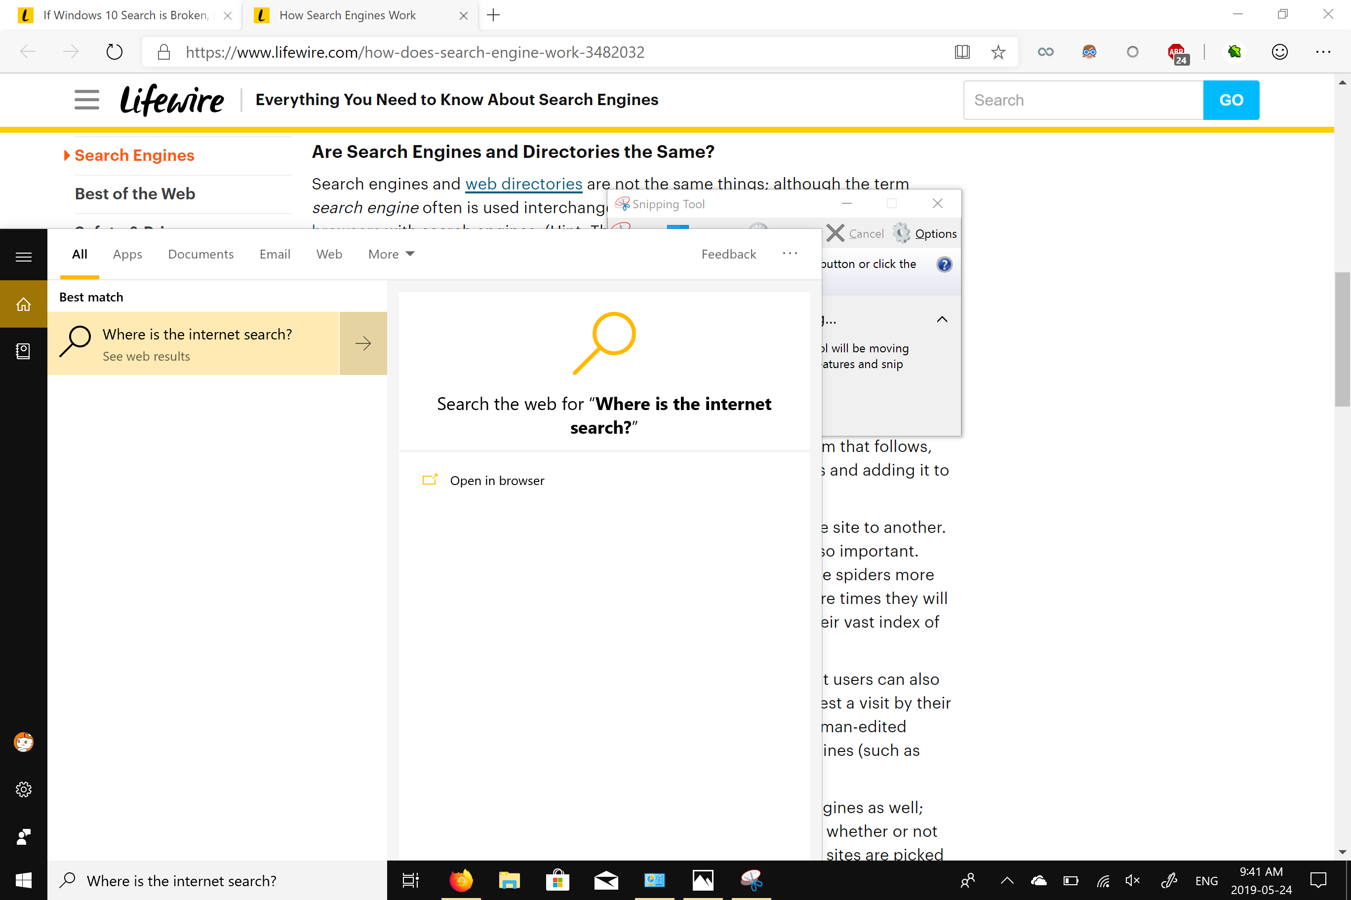Screen dimensions: 1351x900
Task: Open Task View on the taskbar
Action: 411,880
